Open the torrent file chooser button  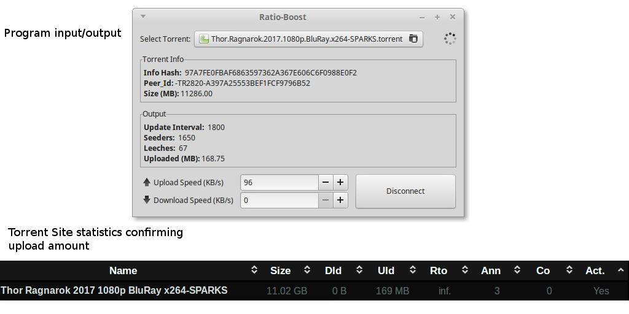(x=308, y=39)
